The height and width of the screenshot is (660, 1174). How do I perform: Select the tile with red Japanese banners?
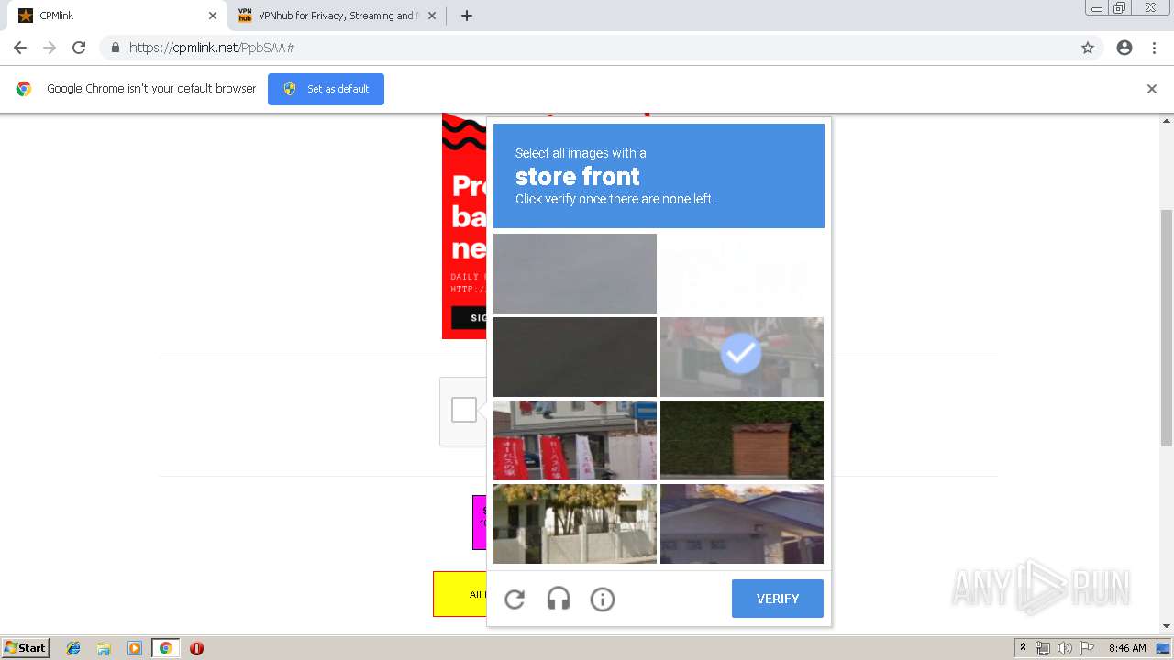(x=575, y=440)
